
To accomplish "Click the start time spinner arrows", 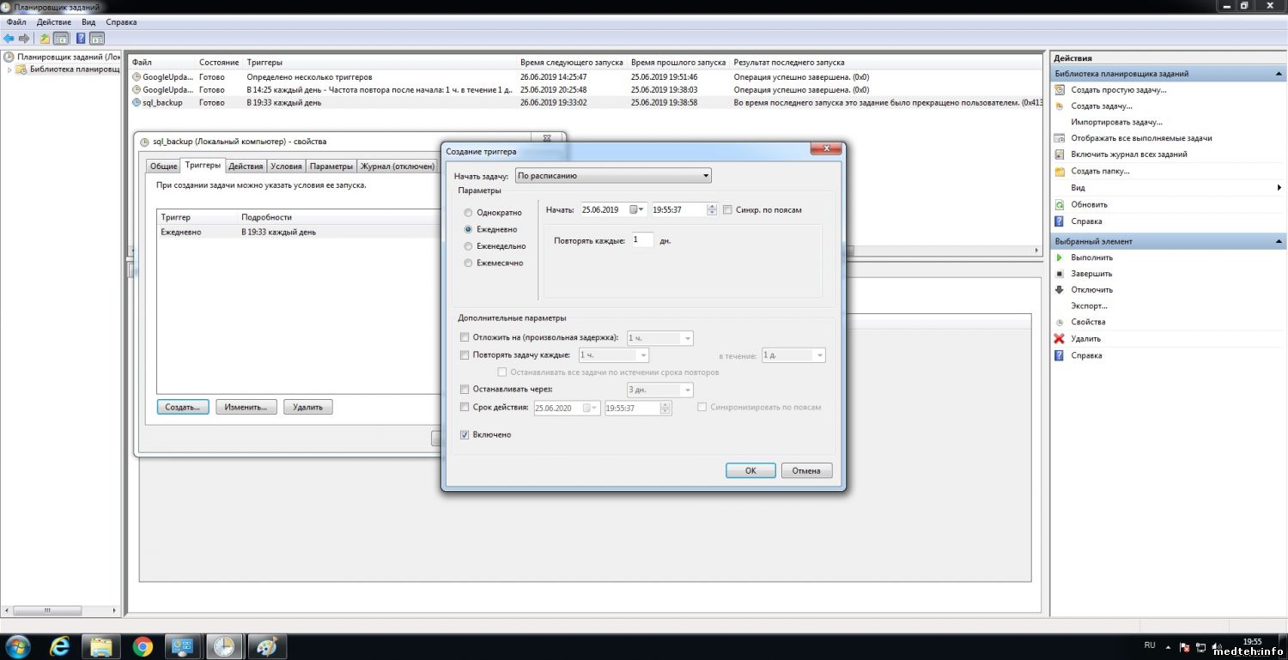I will (x=712, y=210).
